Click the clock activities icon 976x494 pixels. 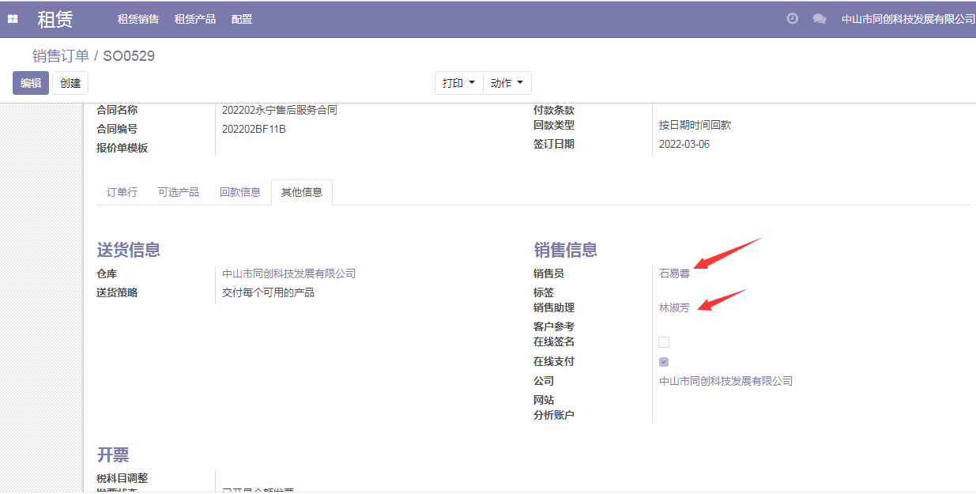click(792, 19)
